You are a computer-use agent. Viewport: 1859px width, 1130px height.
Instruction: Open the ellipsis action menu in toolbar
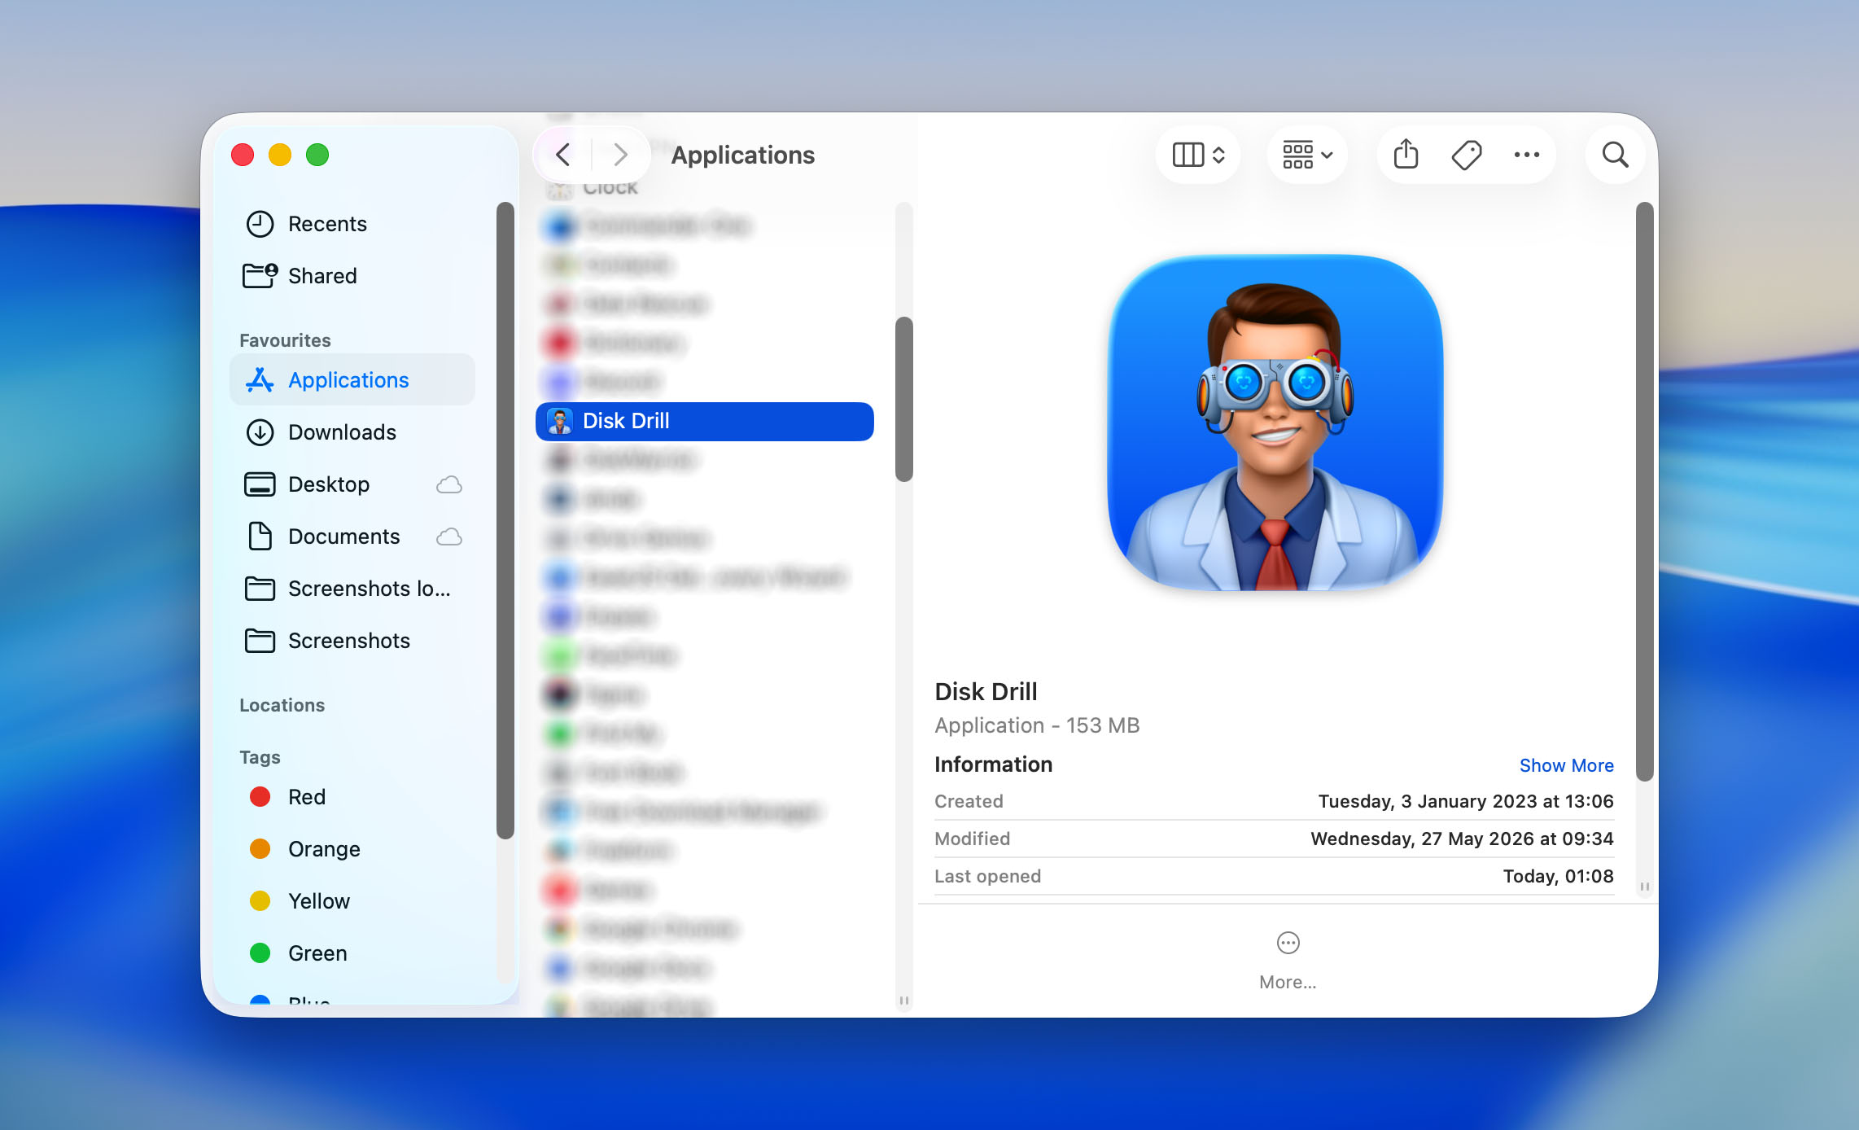[x=1526, y=155]
